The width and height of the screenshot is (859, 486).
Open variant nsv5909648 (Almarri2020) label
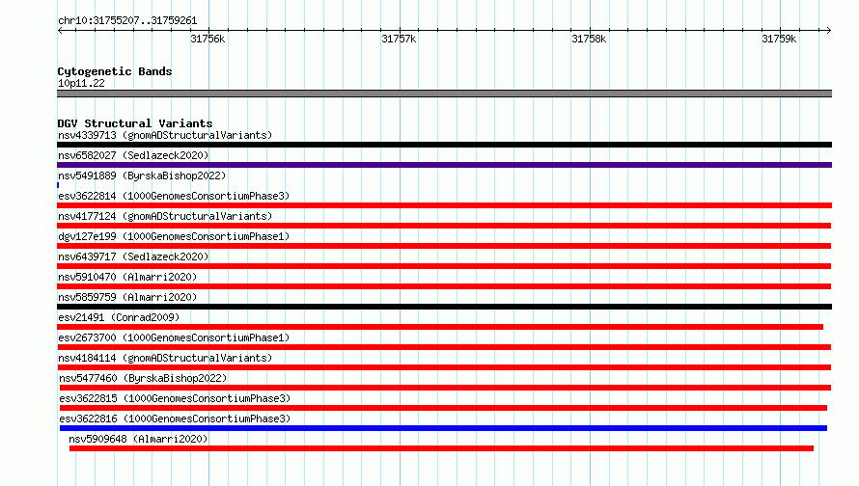(138, 439)
